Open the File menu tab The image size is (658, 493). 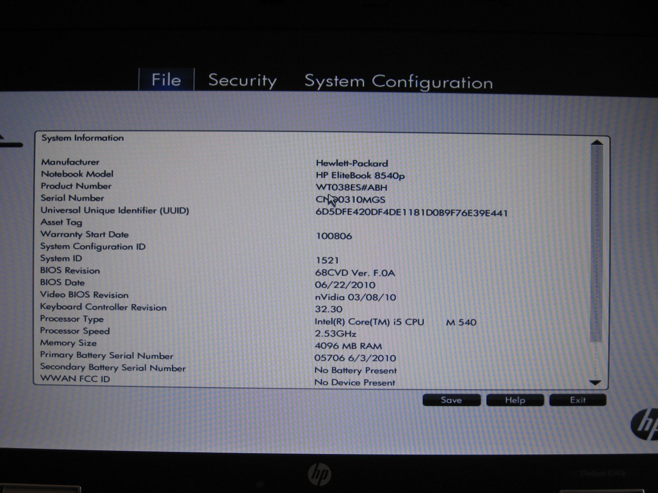(166, 80)
